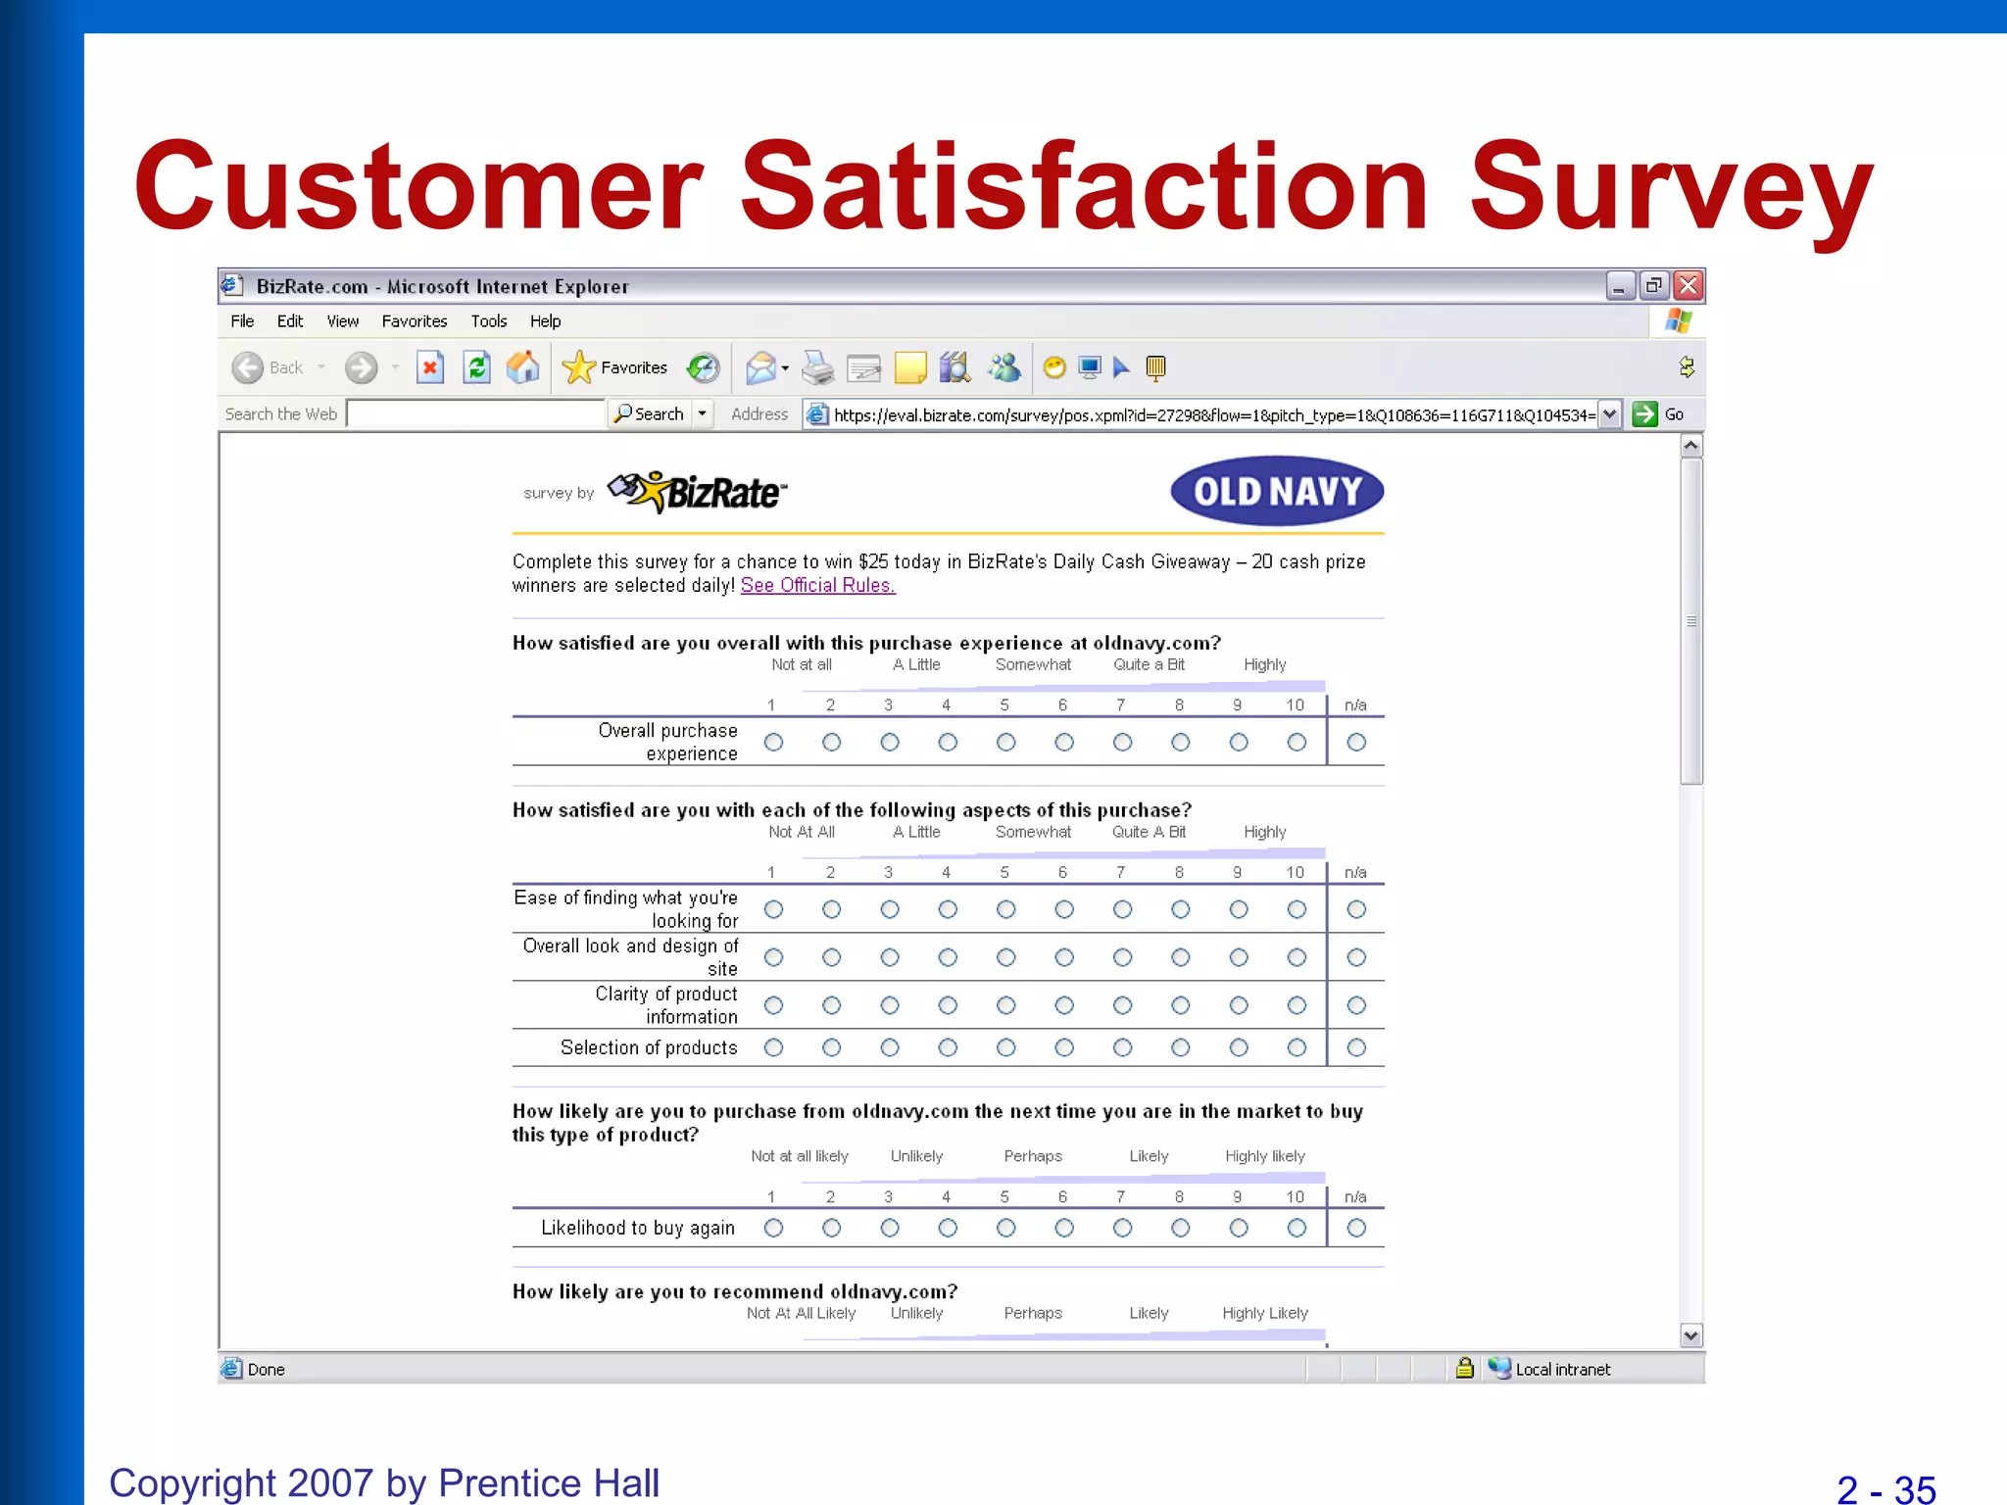Click the Windows flag logo

pyautogui.click(x=1678, y=320)
